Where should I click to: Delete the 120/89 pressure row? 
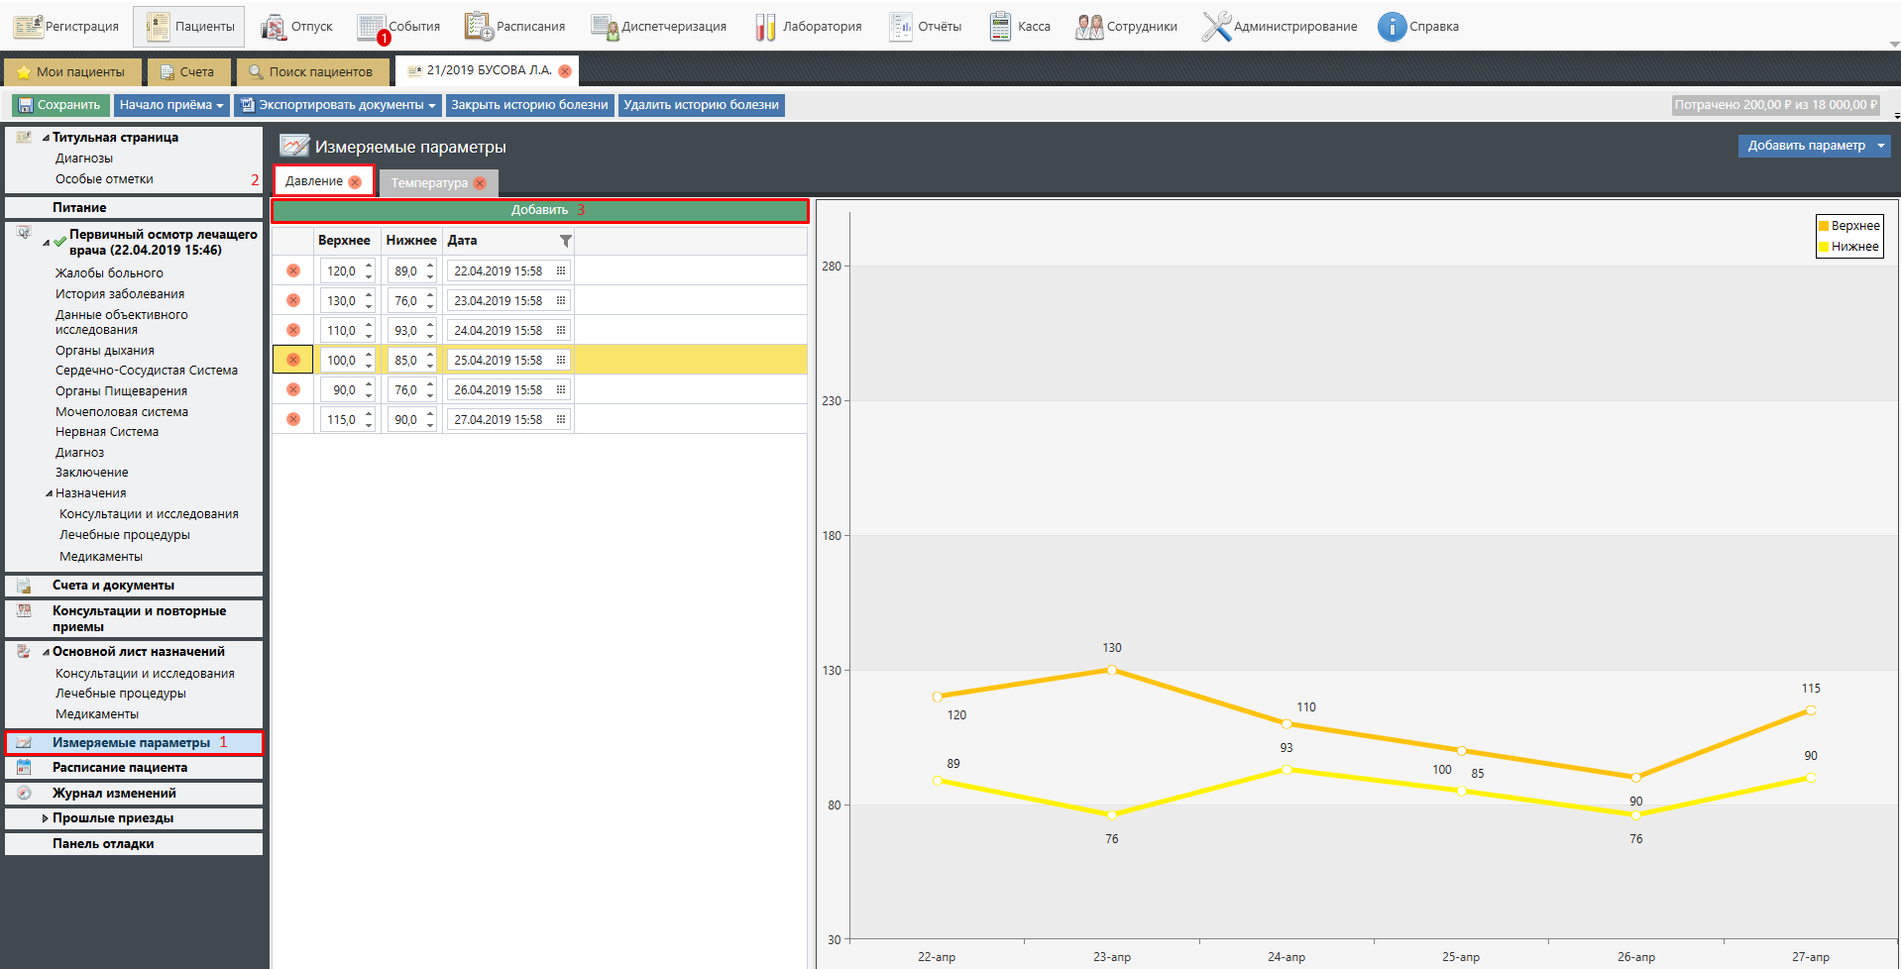293,270
